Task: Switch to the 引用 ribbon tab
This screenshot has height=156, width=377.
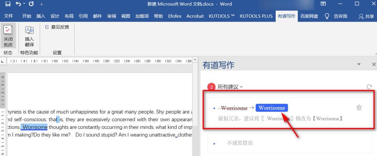Action: tap(83, 16)
